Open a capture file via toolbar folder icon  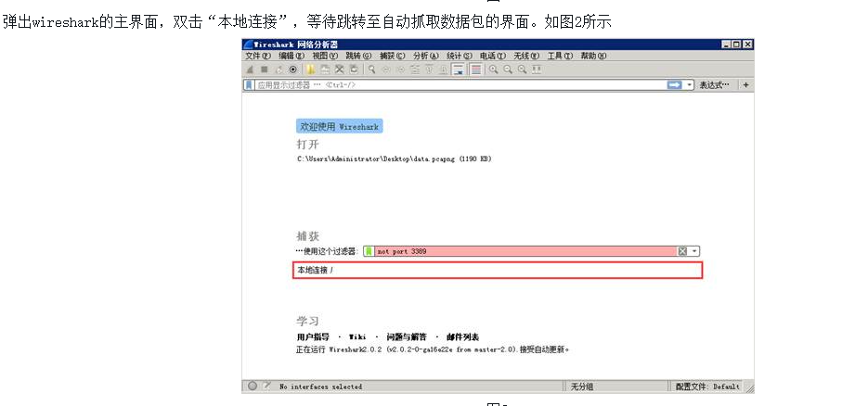tap(310, 70)
